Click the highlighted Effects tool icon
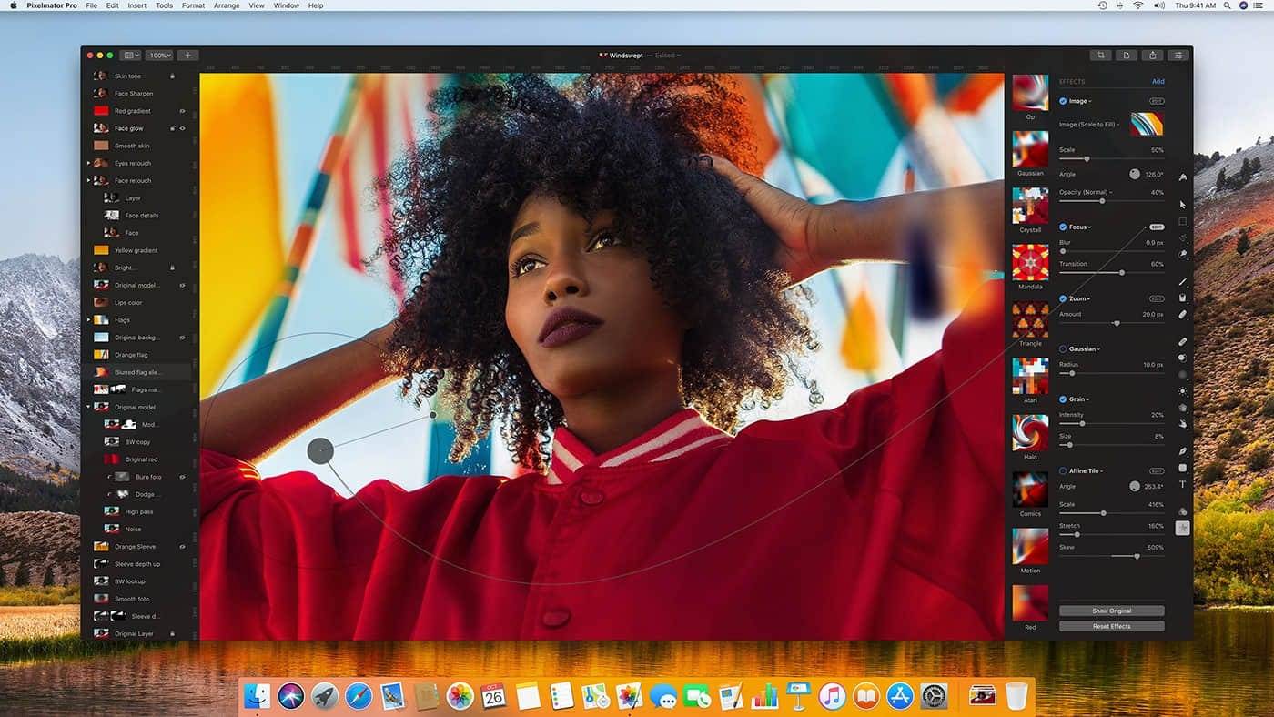This screenshot has height=717, width=1274. (x=1182, y=528)
